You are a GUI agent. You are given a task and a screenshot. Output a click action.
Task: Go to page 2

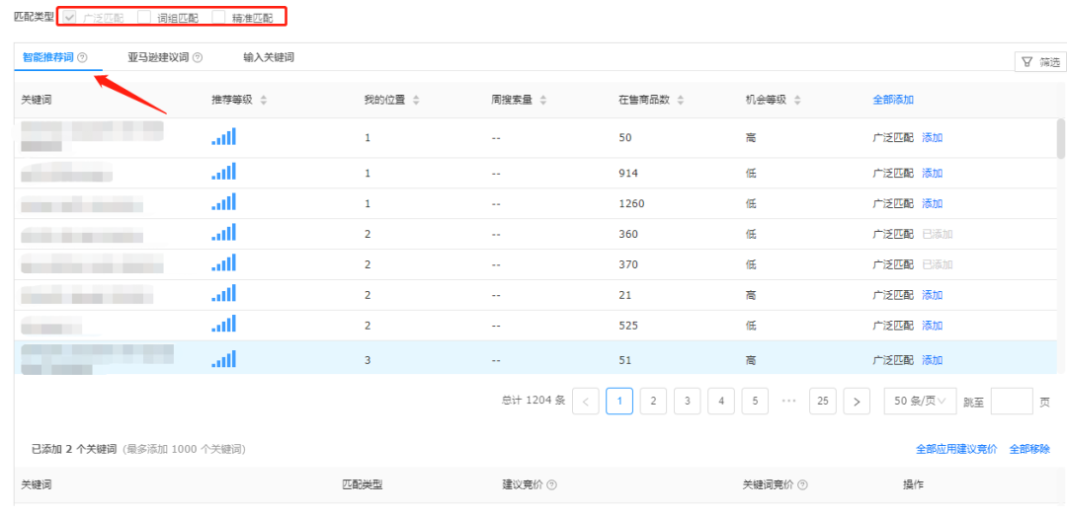tap(653, 401)
